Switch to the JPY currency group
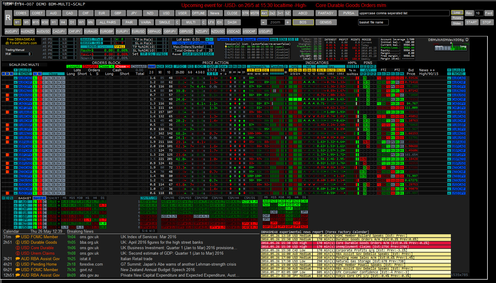The height and width of the screenshot is (283, 496). coord(134,13)
